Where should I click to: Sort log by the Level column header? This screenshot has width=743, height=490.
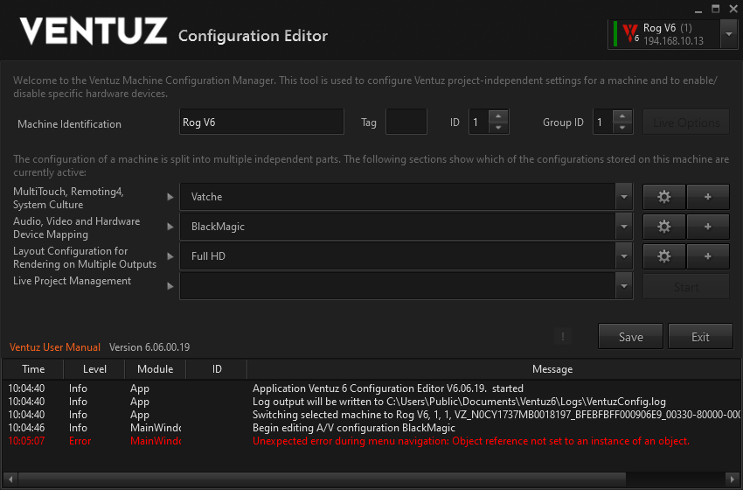pos(94,369)
